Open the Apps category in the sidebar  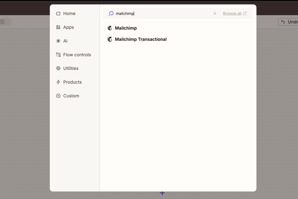pyautogui.click(x=68, y=27)
